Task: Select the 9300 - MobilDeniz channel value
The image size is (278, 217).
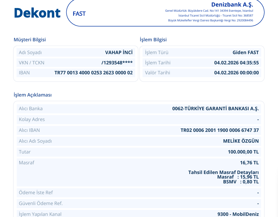Action: coord(238,214)
